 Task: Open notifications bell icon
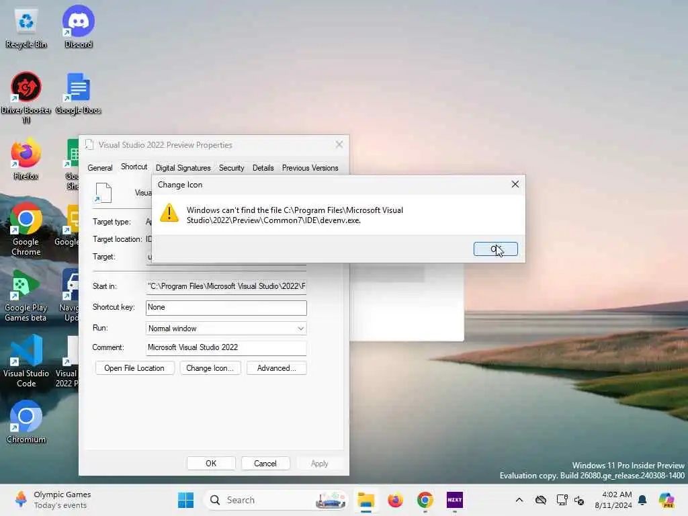[x=642, y=500]
